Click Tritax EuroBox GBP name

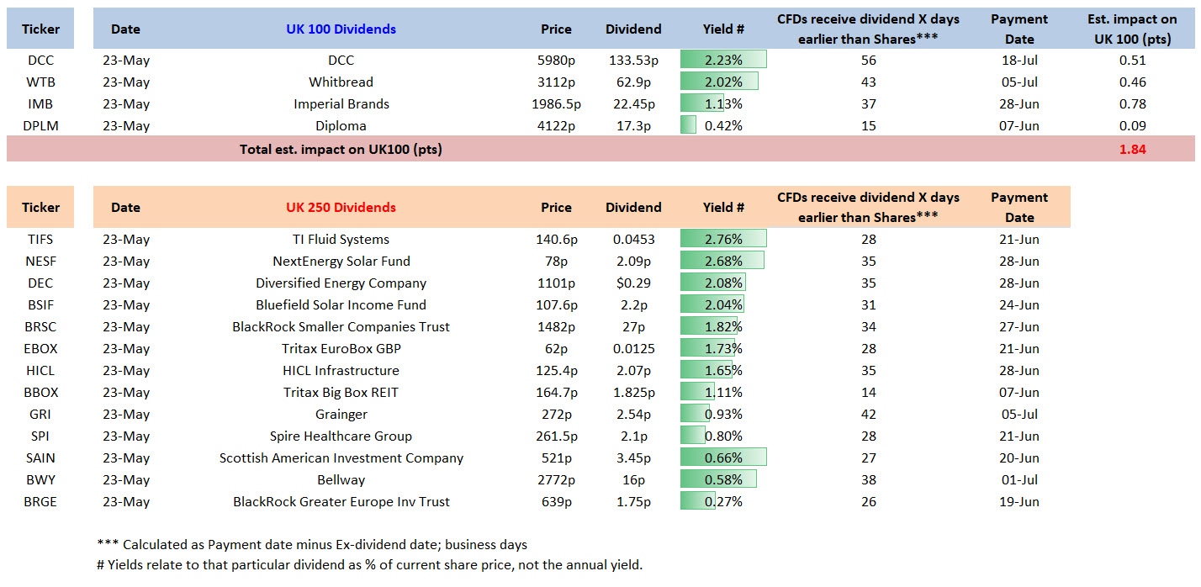click(341, 348)
